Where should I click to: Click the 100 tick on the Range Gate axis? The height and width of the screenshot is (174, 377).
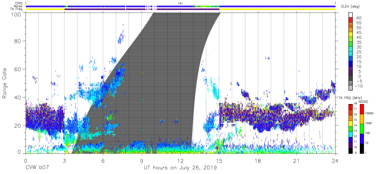(x=16, y=14)
